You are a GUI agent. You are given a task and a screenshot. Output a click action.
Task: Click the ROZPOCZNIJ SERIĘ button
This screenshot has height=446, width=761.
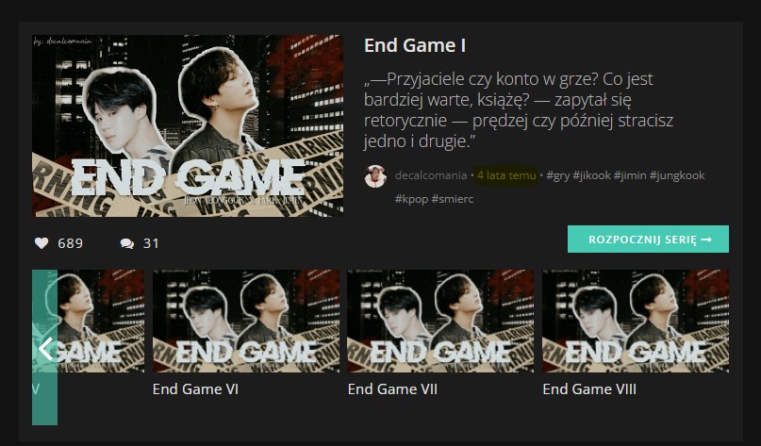(648, 240)
